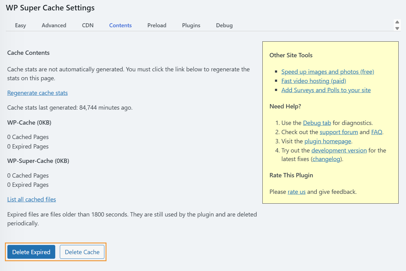406x271 pixels.
Task: Open the Debug tab in the tab bar
Action: 224,25
